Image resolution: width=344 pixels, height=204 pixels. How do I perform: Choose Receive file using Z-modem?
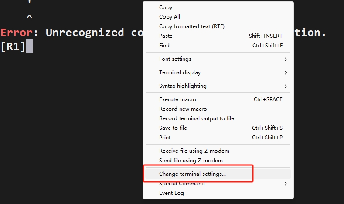(194, 151)
